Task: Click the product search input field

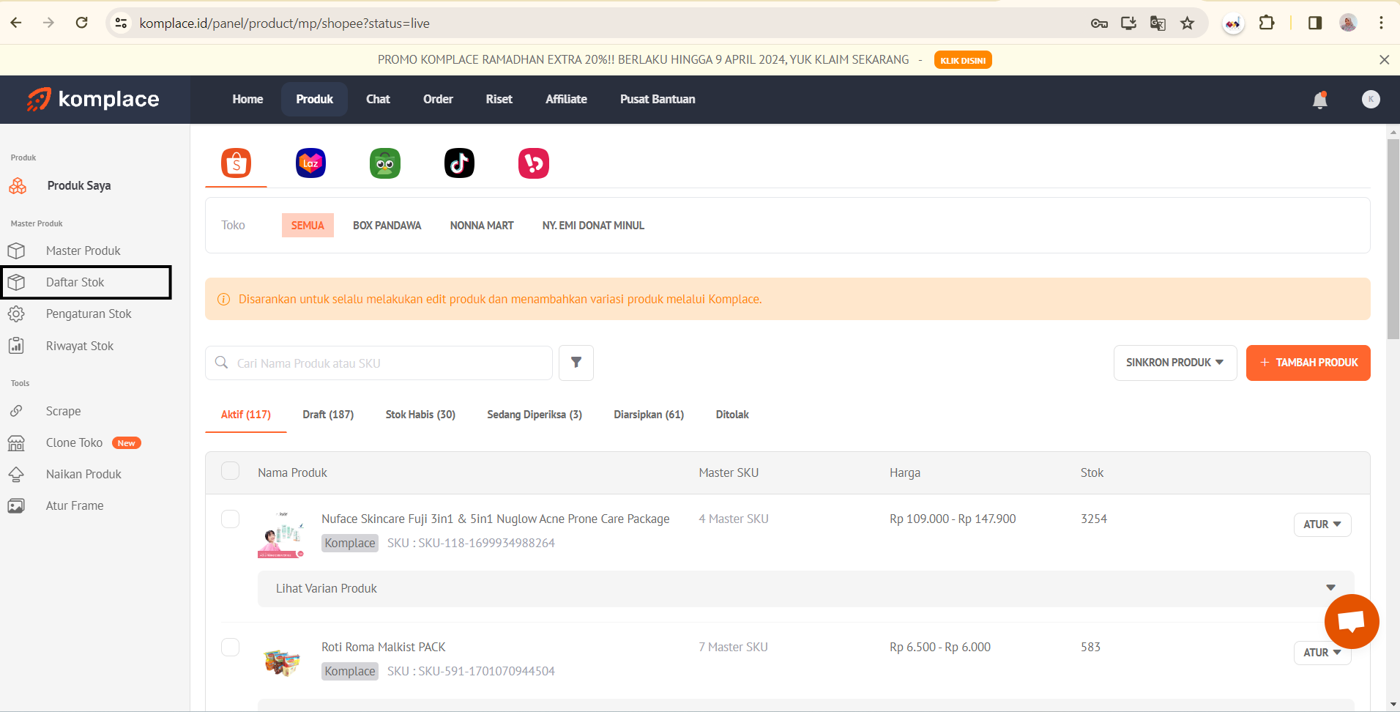Action: [379, 363]
